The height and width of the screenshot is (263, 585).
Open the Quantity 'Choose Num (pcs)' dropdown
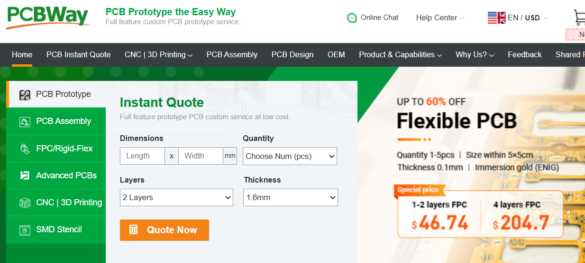[290, 156]
